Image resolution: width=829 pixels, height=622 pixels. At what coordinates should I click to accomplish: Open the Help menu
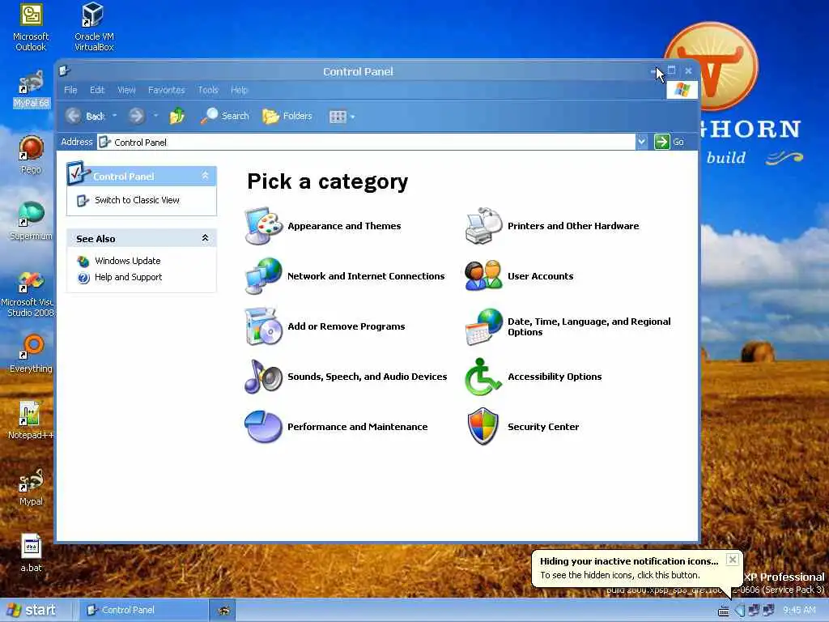pos(239,90)
